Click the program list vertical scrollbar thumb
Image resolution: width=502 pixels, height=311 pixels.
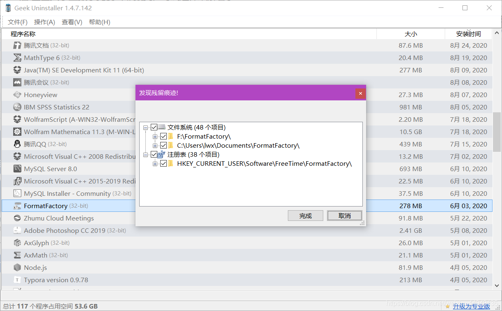[497, 131]
